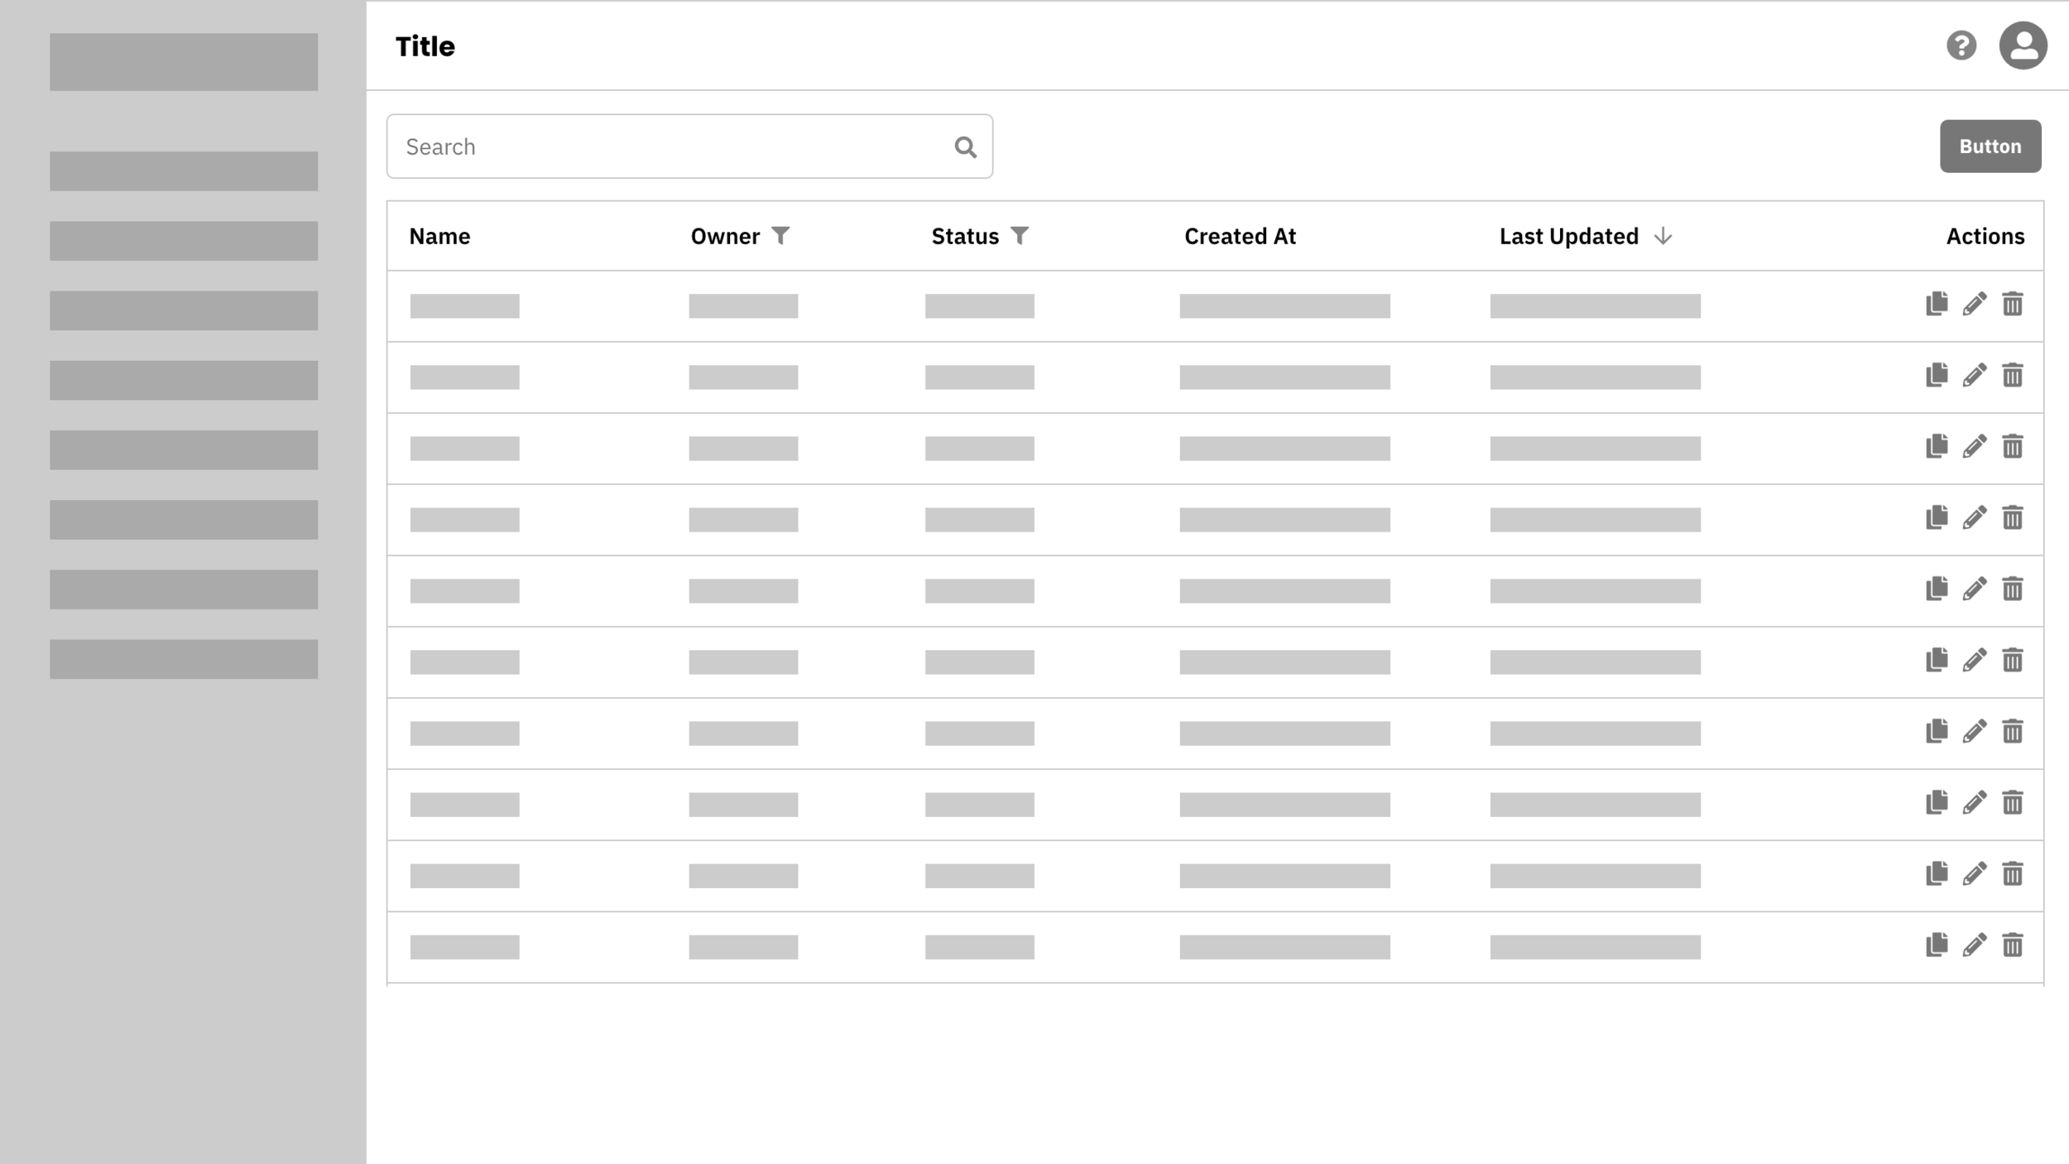Start a search with the magnifier icon

point(966,146)
